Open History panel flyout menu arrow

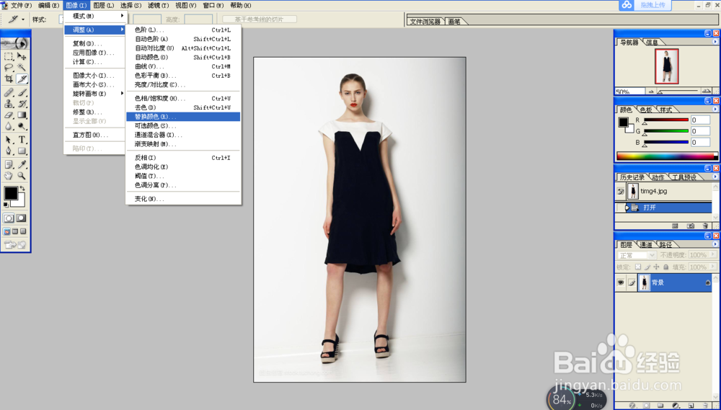715,177
